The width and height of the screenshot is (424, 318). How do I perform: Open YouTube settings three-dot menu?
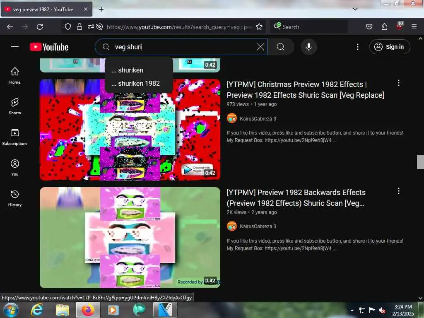click(x=357, y=47)
